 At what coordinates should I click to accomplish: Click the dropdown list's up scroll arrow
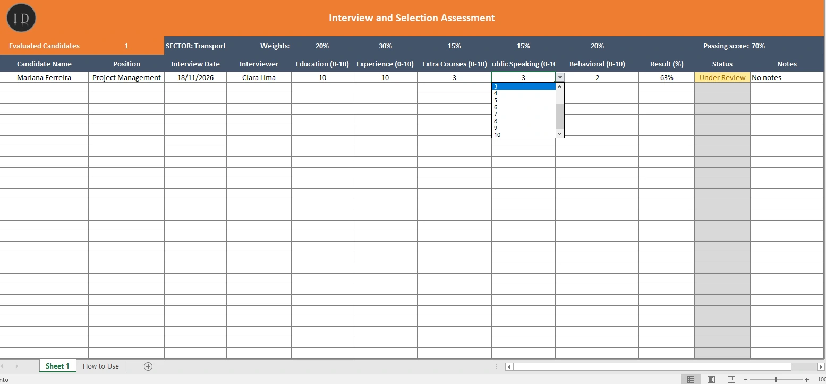[x=559, y=86]
